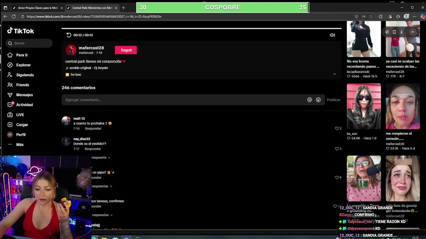This screenshot has width=426, height=239.
Task: Open matt 13's profile avatar
Action: [66, 121]
